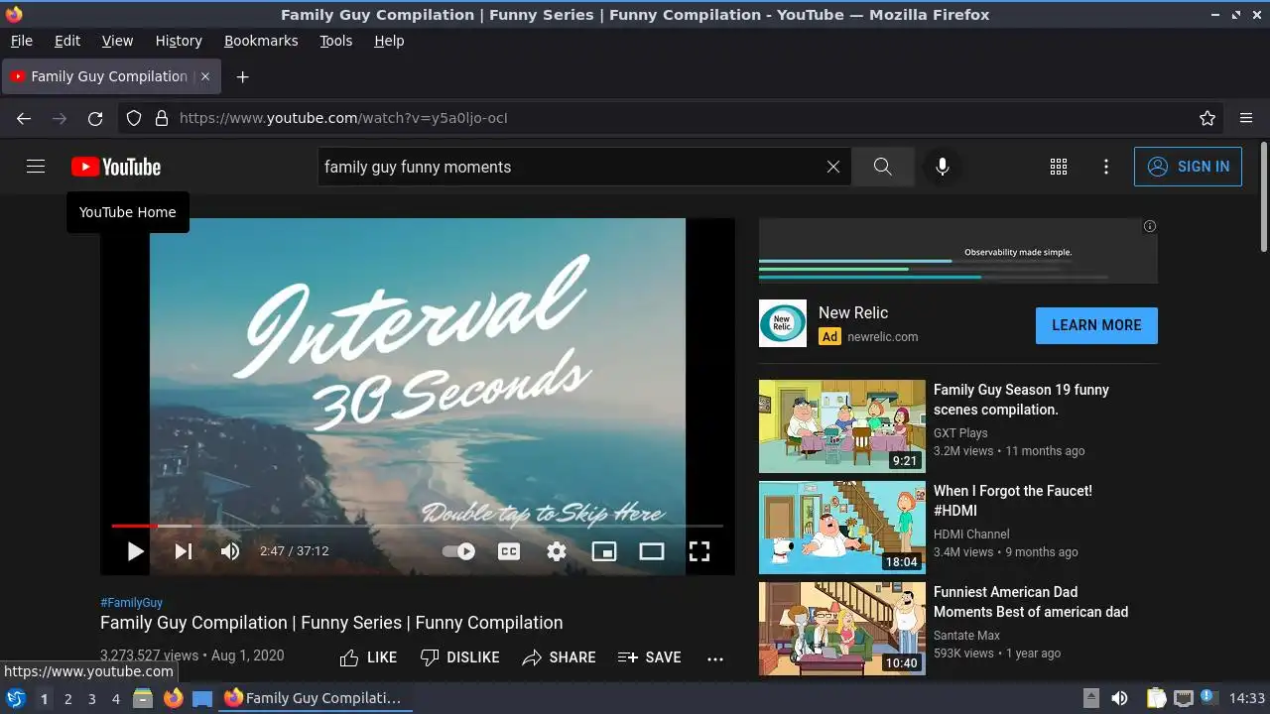The image size is (1270, 714).
Task: Enable theater mode
Action: [652, 551]
